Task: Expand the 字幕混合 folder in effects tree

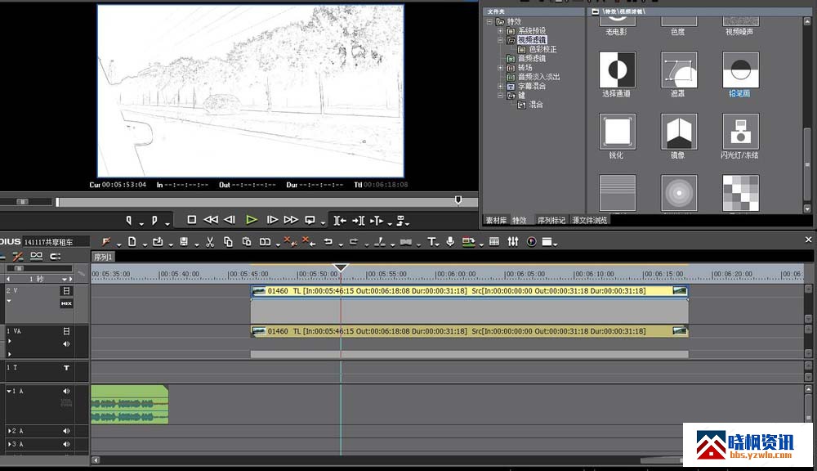Action: pos(500,86)
